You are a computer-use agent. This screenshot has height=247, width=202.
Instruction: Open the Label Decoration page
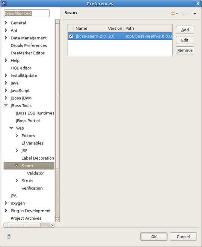pos(38,158)
